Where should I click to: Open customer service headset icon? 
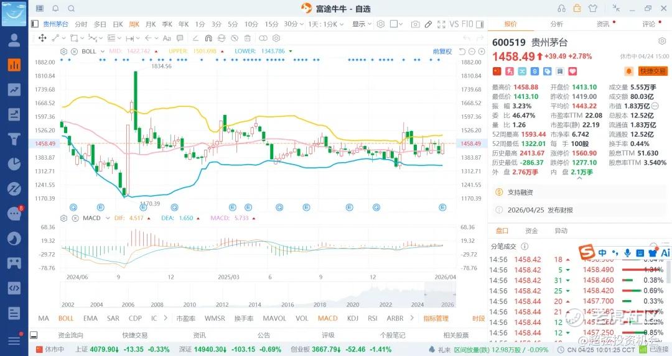coord(561,9)
